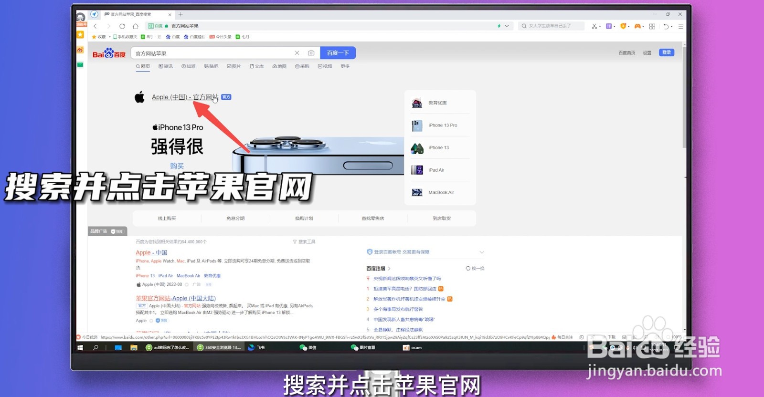
Task: Click the purple extension icon in toolbar
Action: point(609,26)
